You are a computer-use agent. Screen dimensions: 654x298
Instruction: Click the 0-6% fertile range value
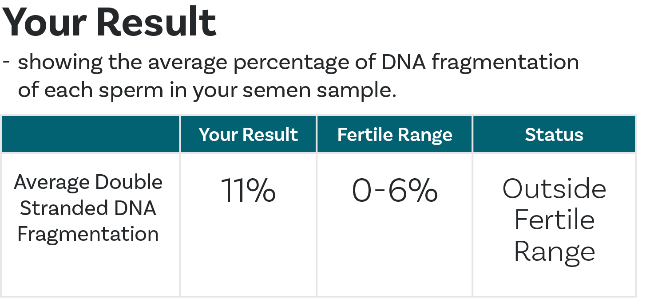(395, 191)
